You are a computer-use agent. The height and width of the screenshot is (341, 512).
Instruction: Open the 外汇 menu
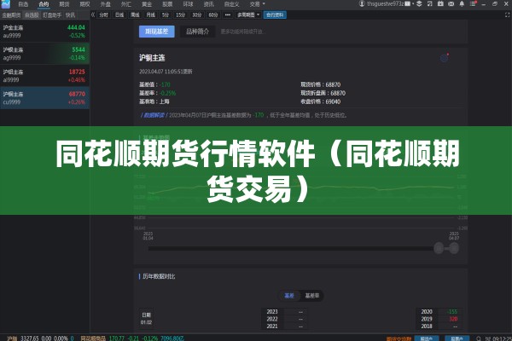[x=126, y=4]
